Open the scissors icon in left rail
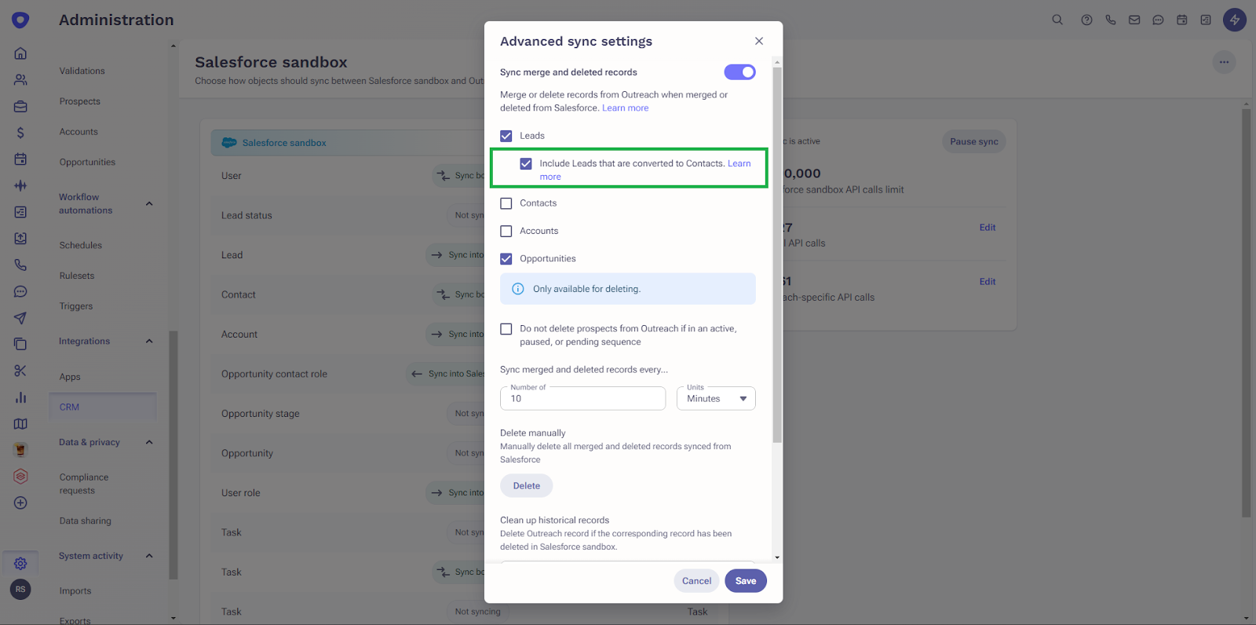 [20, 371]
